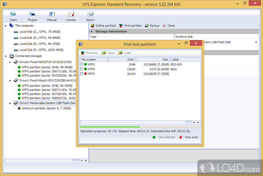
Task: Maximize the Find lost partition dialog
Action: click(x=186, y=43)
